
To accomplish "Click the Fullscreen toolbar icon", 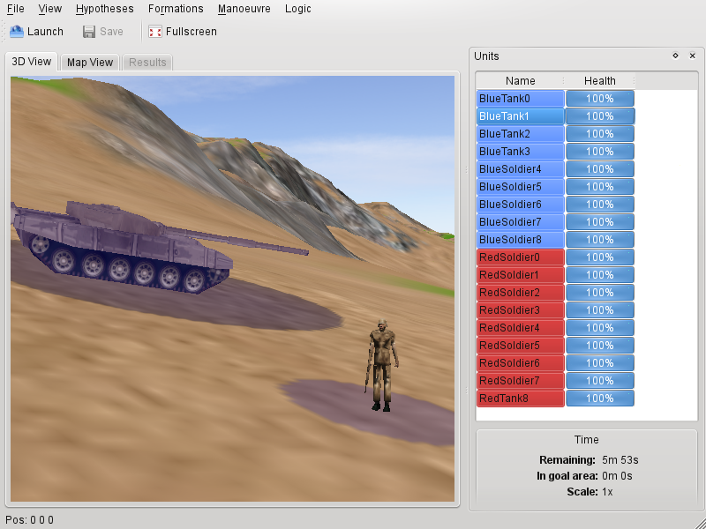I will click(155, 32).
